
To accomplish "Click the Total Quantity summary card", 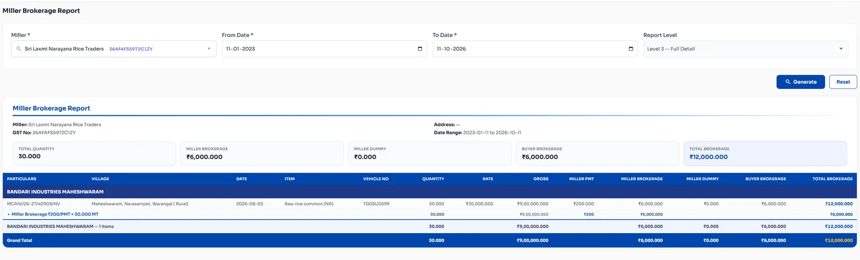I will click(x=94, y=153).
